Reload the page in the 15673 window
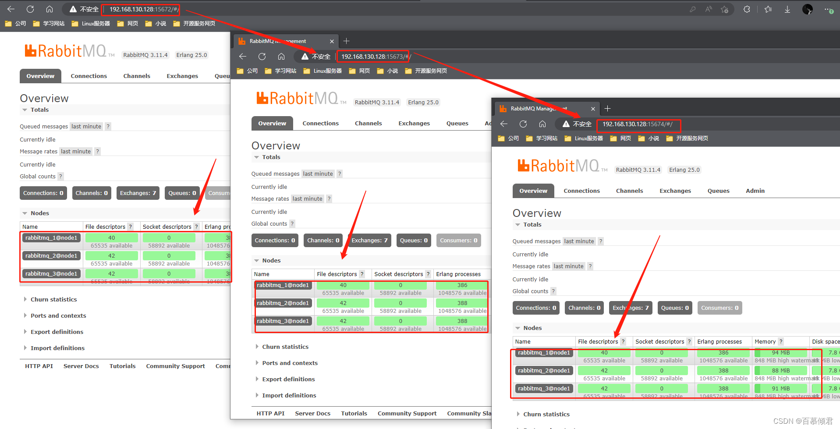 coord(262,56)
